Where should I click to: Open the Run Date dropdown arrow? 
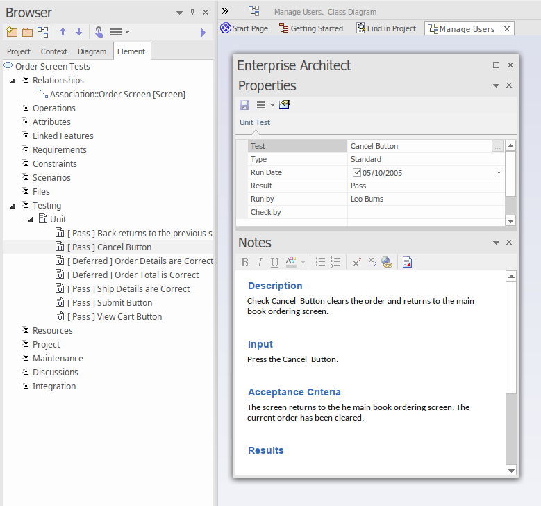pos(499,173)
